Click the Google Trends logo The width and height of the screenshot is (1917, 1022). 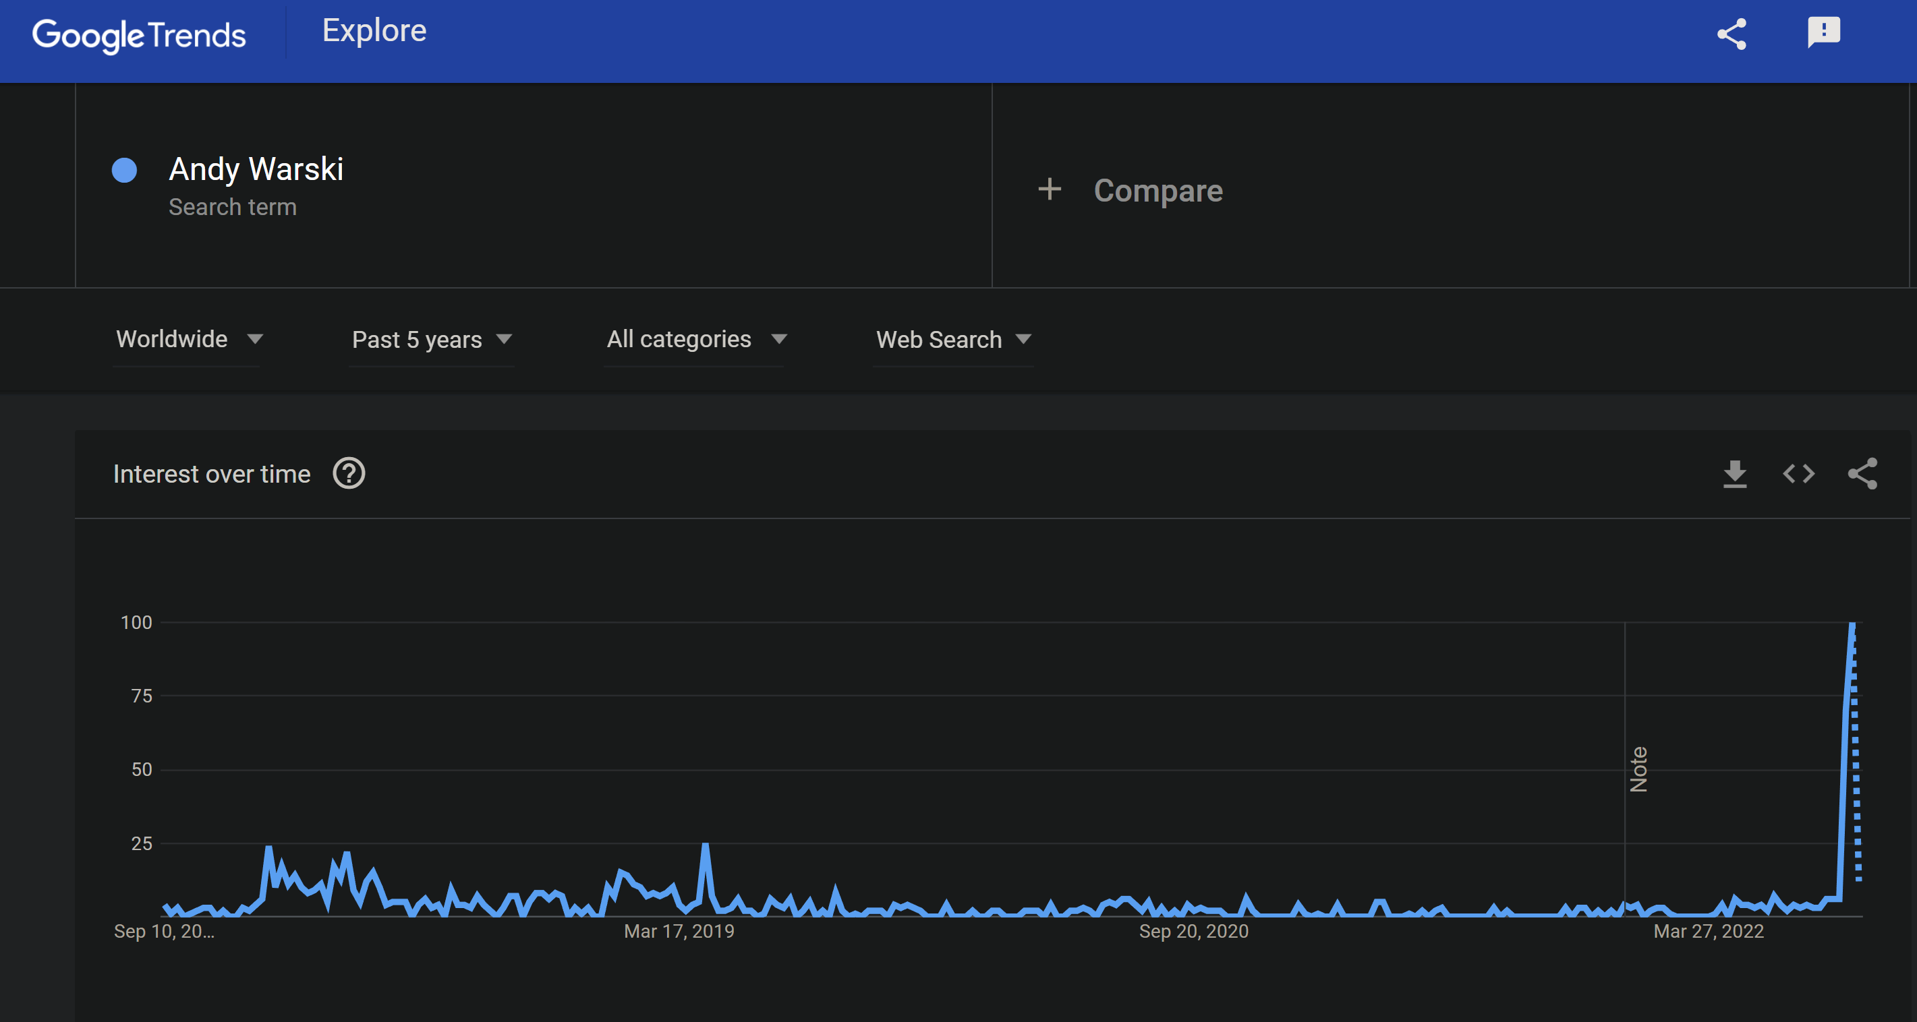[138, 35]
